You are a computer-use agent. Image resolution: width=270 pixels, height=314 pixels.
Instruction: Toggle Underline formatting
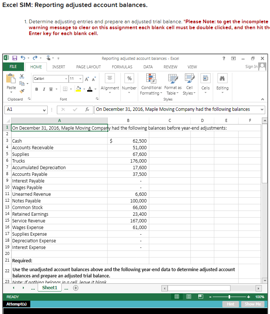(51, 89)
